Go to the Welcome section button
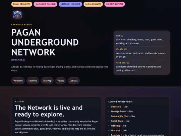 [18, 81]
